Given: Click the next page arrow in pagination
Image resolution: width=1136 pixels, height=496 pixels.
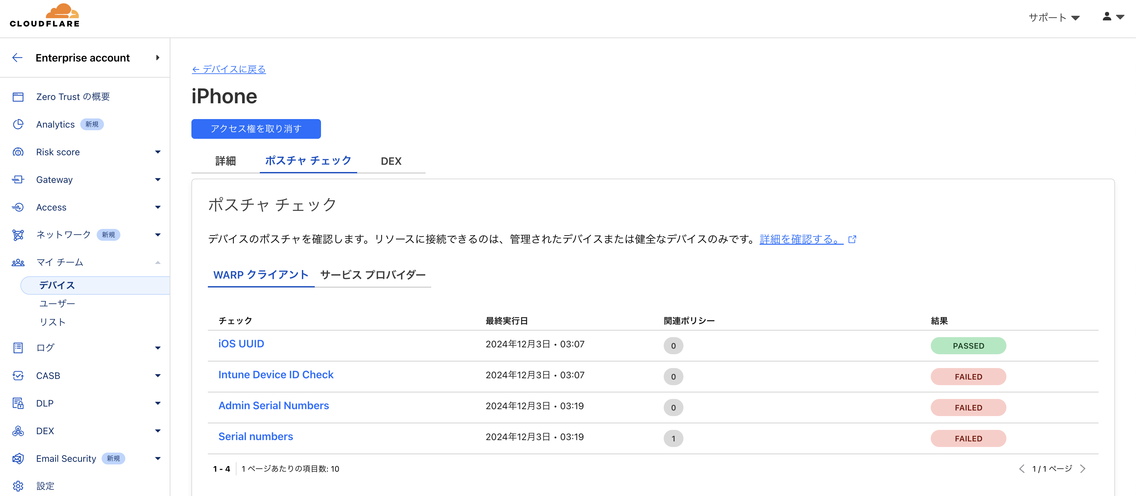Looking at the screenshot, I should [1083, 469].
